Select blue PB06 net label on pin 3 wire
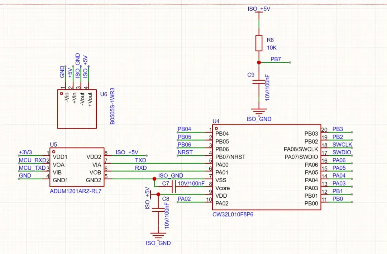Screen dimensions: 387x254 [x=185, y=145]
